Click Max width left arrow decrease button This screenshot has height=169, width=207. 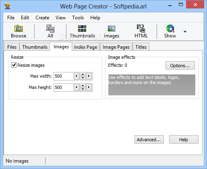point(77,76)
